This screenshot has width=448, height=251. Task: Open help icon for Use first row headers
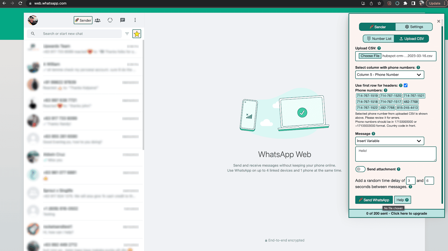click(x=401, y=85)
